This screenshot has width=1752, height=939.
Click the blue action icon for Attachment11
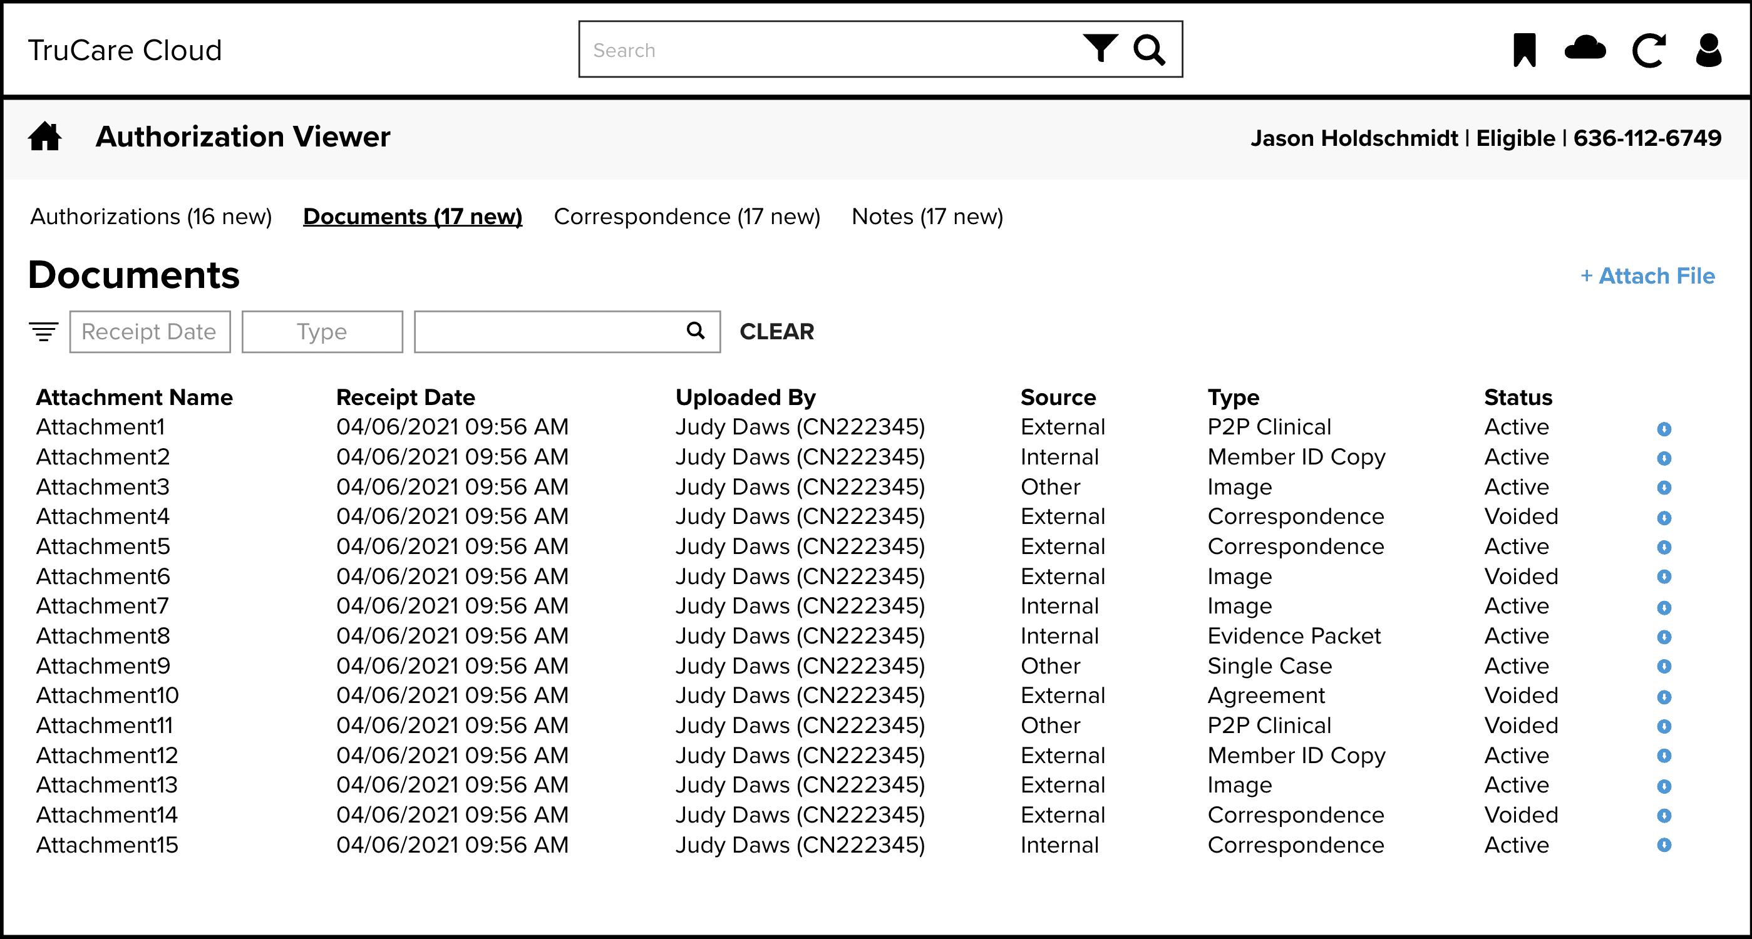(x=1664, y=726)
